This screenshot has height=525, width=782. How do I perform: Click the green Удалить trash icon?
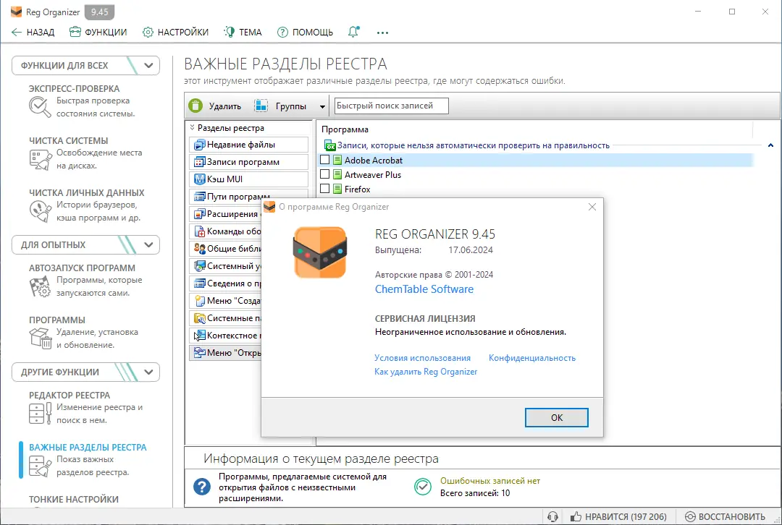[x=195, y=106]
